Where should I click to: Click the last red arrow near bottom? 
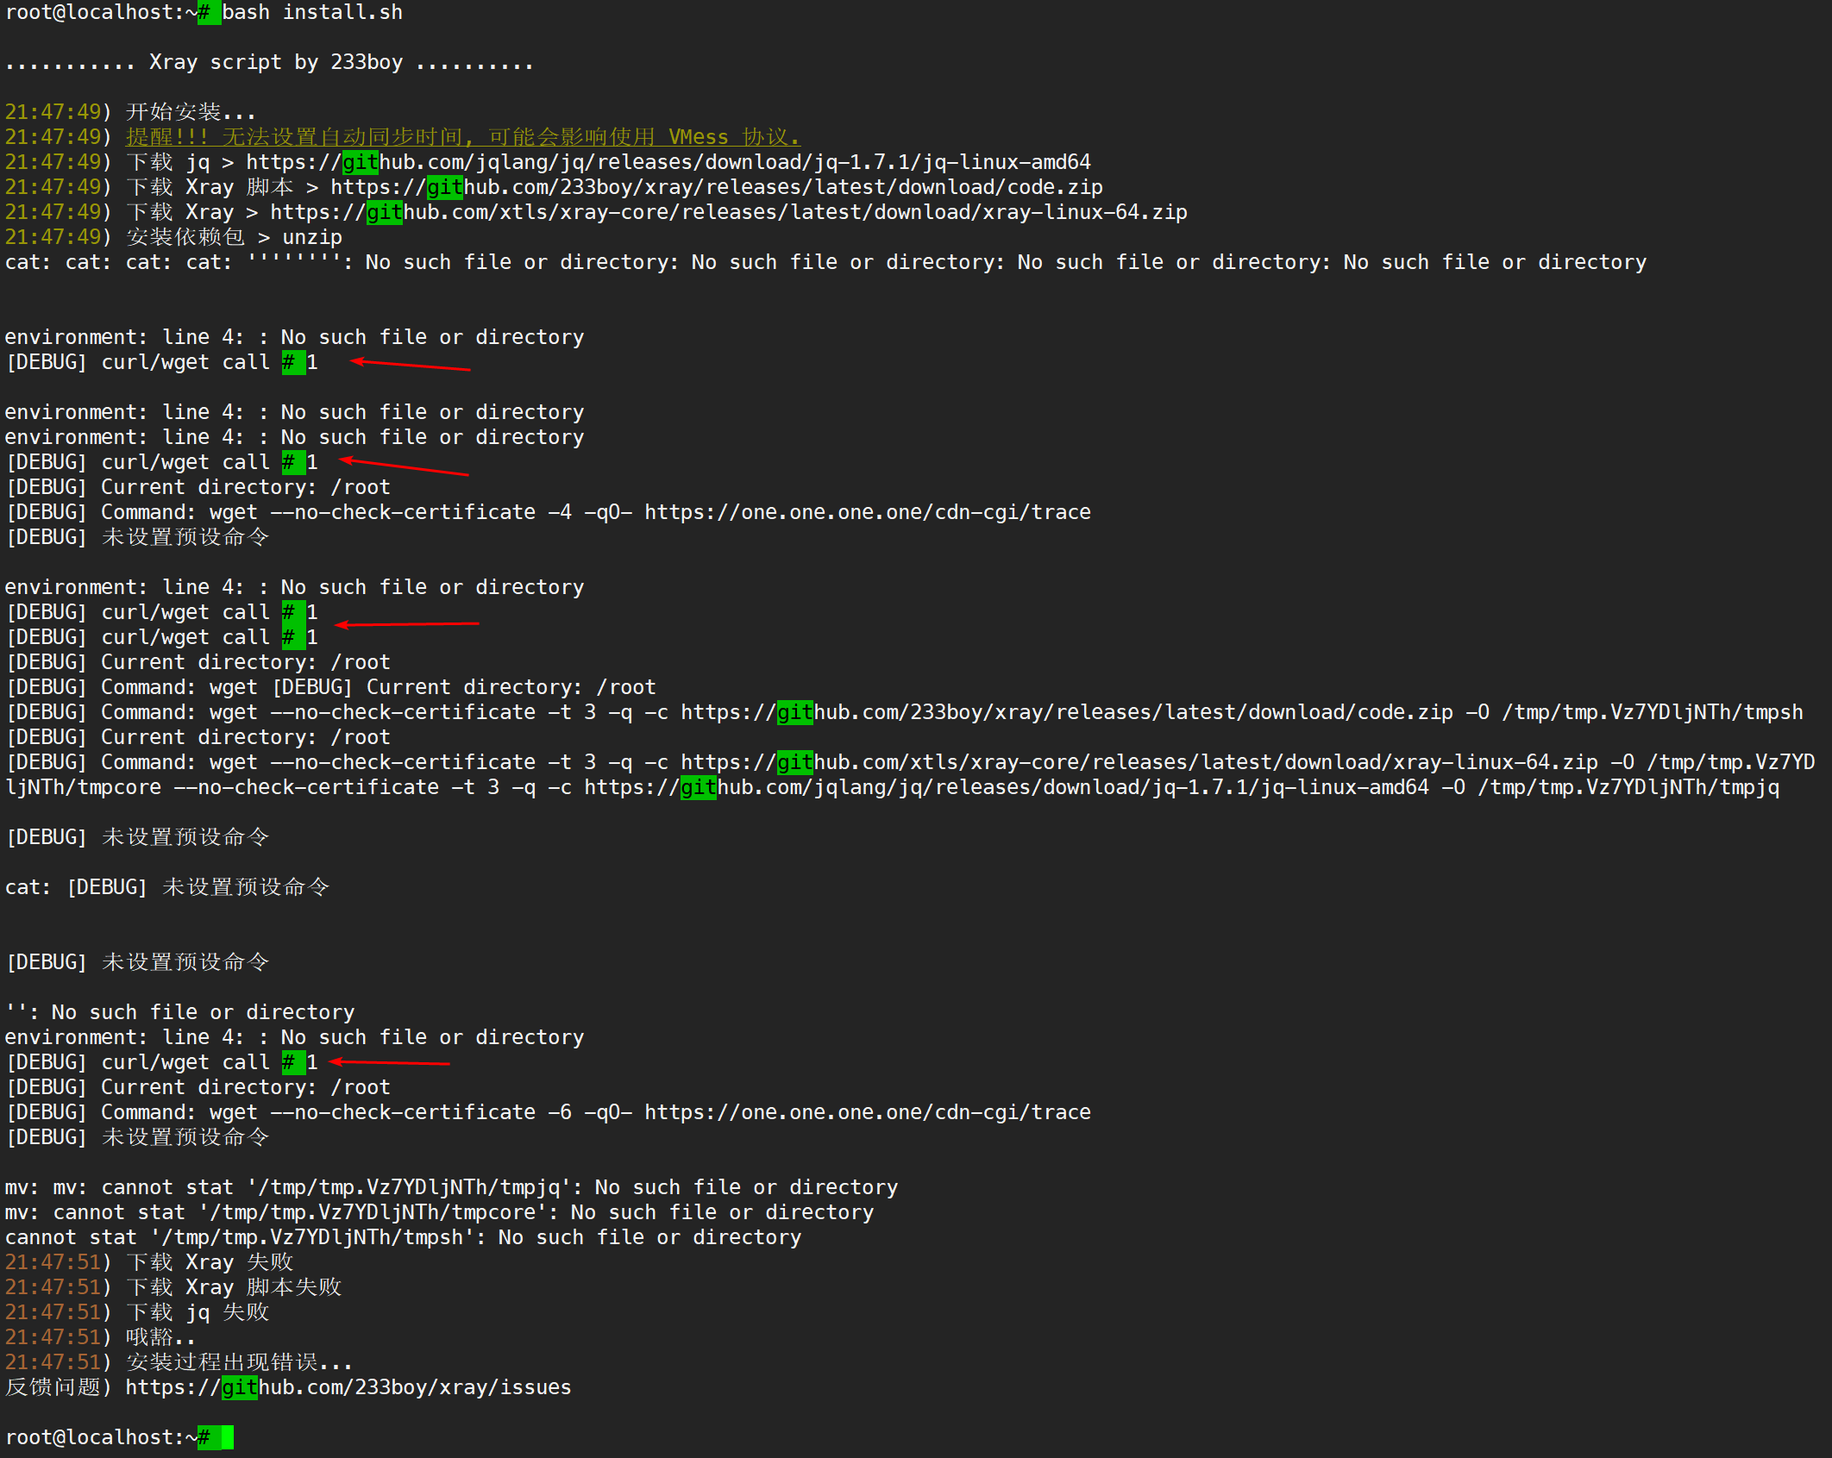388,1062
